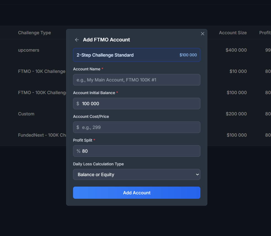Click the percent sign in Profit Split
This screenshot has width=271, height=236.
(78, 151)
